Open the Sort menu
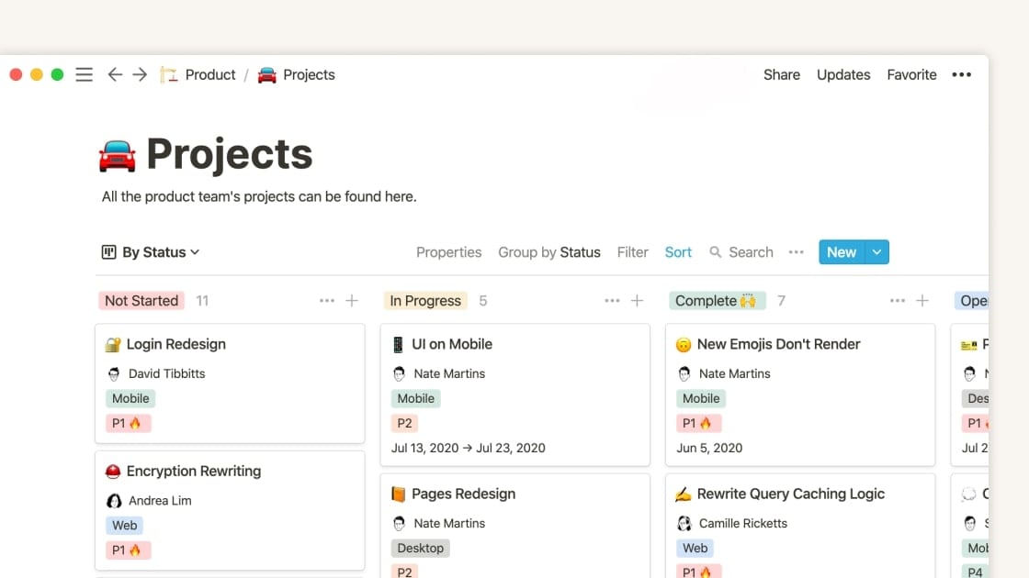1029x578 pixels. pos(678,252)
